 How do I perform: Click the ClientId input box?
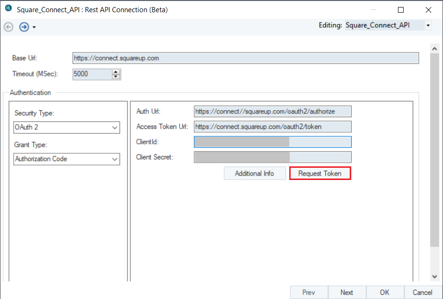[x=272, y=142]
